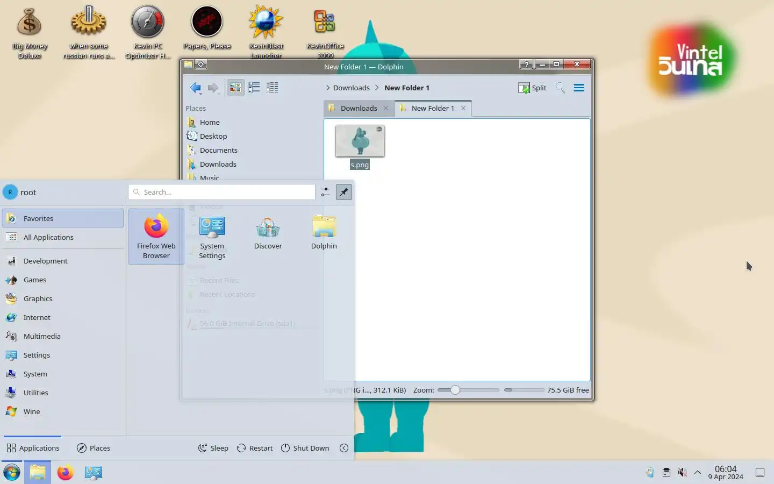Screen dimensions: 774x484
Task: Adjust the Dolphin zoom slider
Action: (468, 390)
